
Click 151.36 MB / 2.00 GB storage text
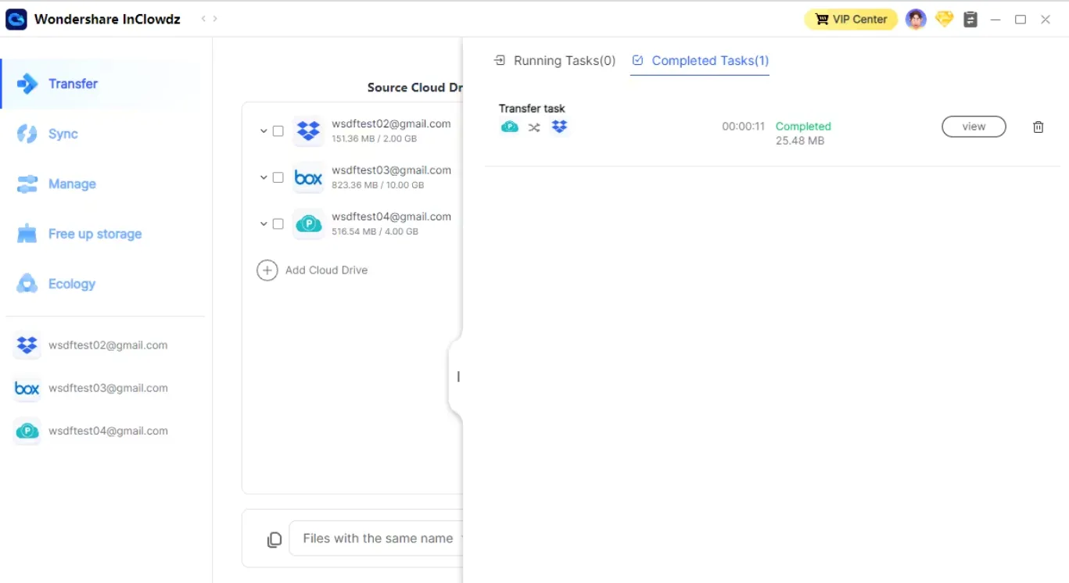point(374,139)
